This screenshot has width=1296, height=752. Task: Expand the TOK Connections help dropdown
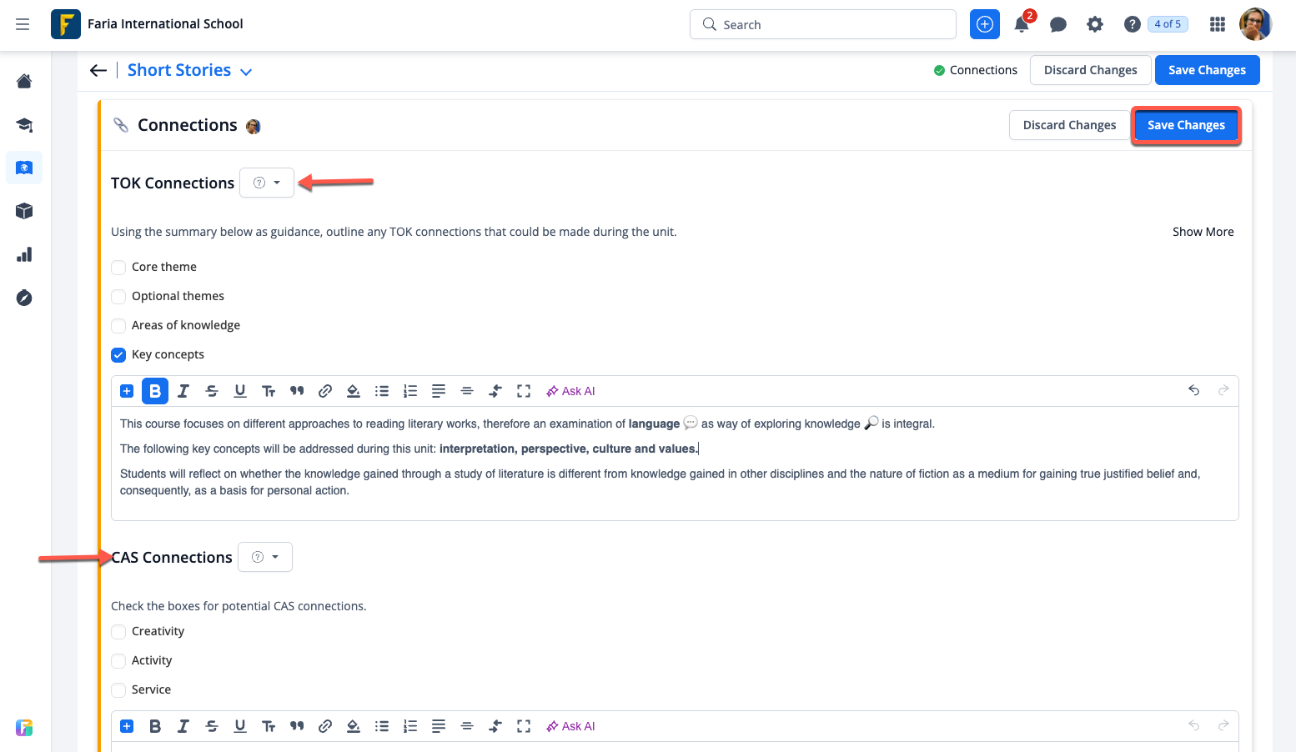tap(267, 183)
